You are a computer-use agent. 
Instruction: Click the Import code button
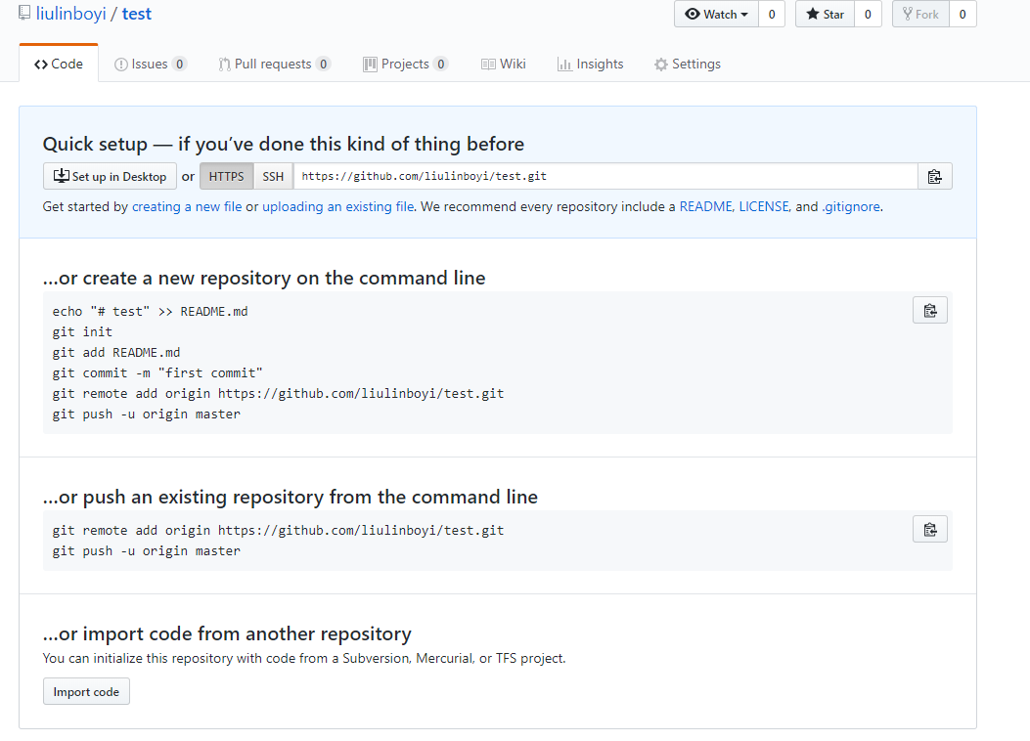coord(86,692)
